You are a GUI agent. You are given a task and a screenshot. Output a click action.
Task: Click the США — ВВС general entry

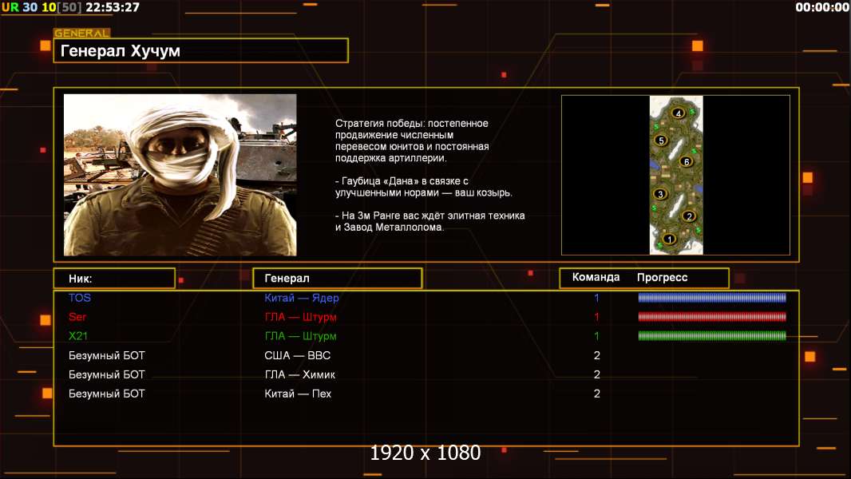click(297, 355)
